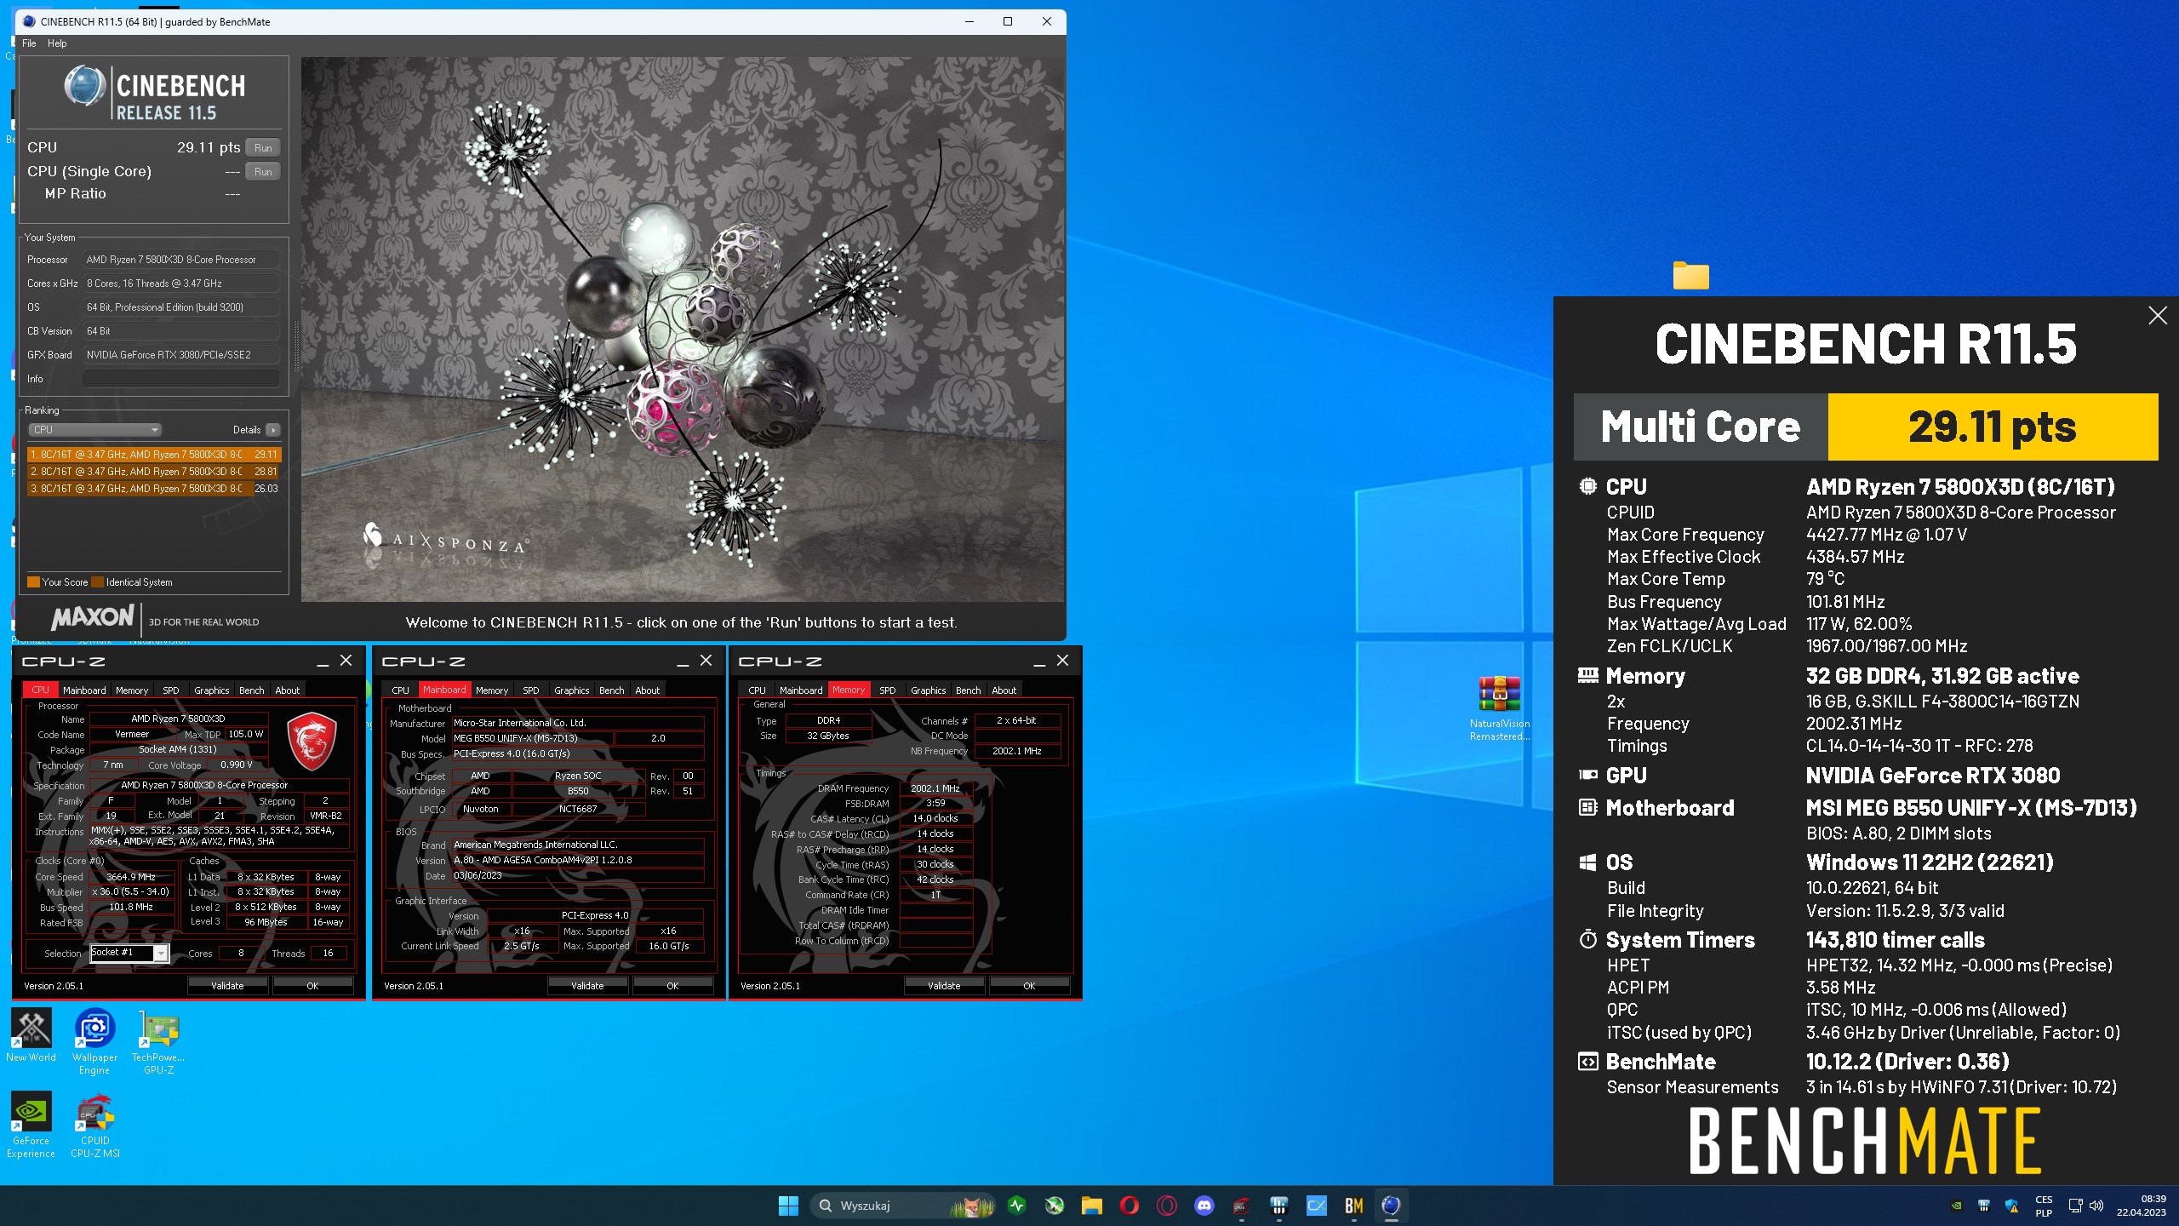2179x1226 pixels.
Task: Click the Wyszukaj taskbar search box
Action: point(902,1206)
